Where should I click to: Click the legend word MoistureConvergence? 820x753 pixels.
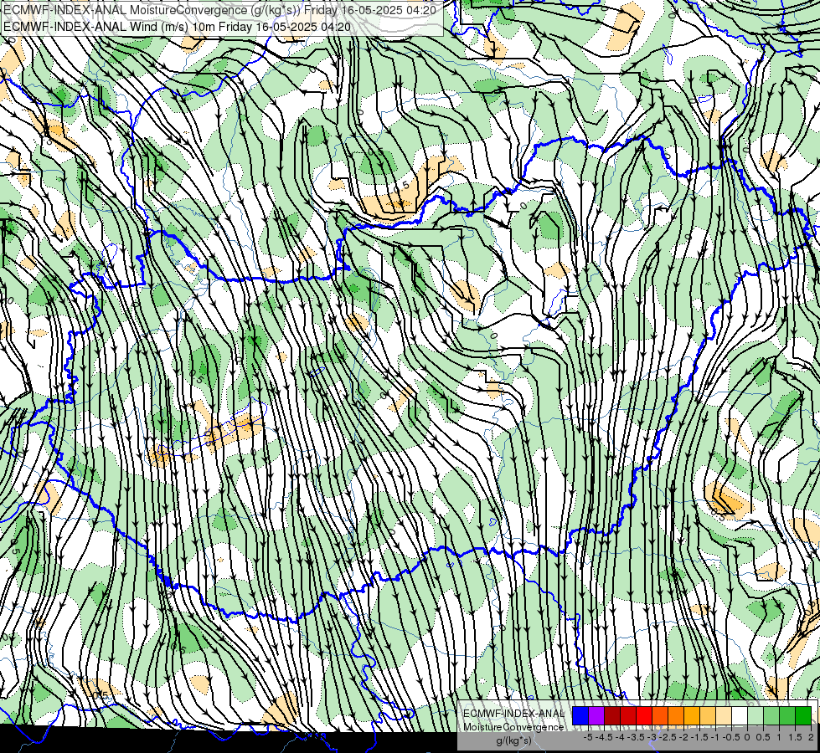coord(513,727)
